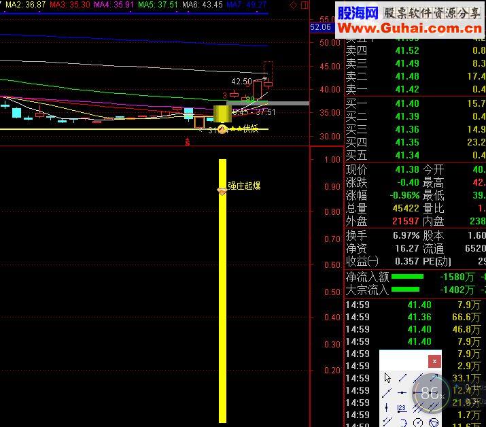Click the PE(动) label
486x427 pixels.
click(x=436, y=261)
